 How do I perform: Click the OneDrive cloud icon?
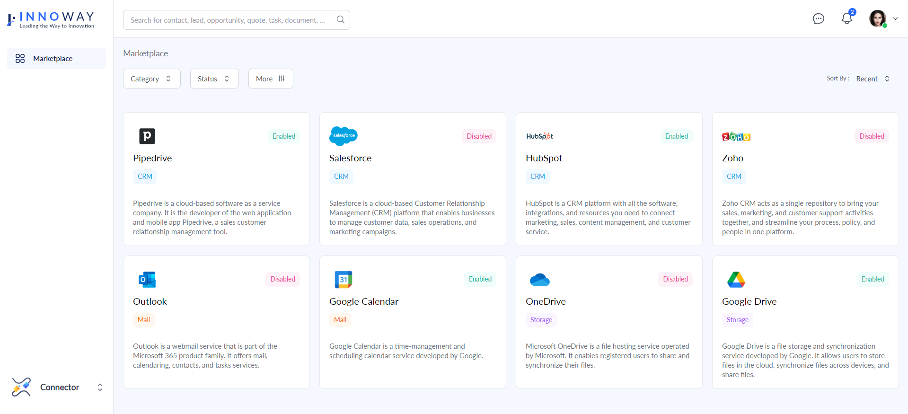pos(540,280)
